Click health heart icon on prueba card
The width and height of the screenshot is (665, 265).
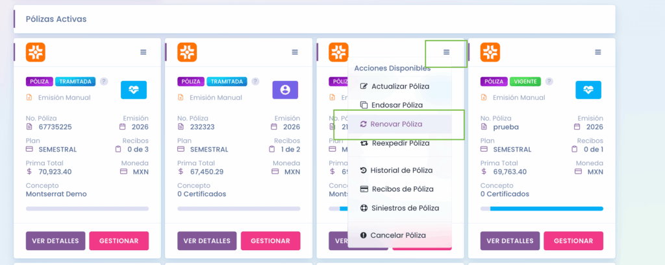tap(588, 90)
